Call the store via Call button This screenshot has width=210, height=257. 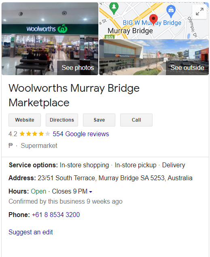click(x=136, y=120)
